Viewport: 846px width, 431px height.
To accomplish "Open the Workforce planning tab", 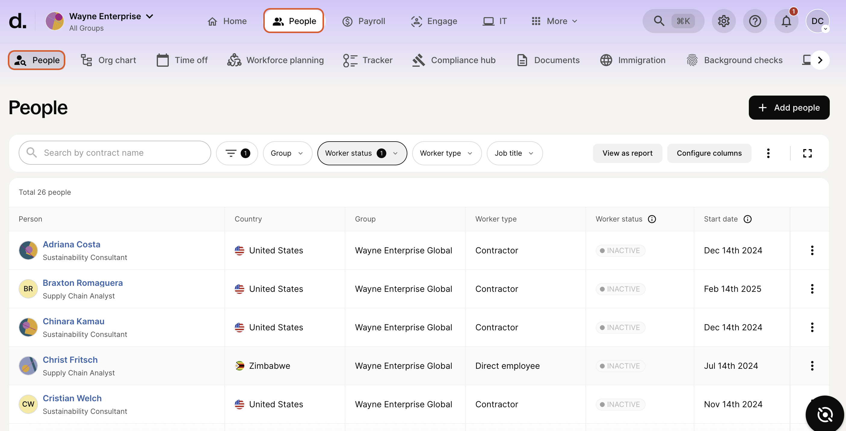I will 275,60.
